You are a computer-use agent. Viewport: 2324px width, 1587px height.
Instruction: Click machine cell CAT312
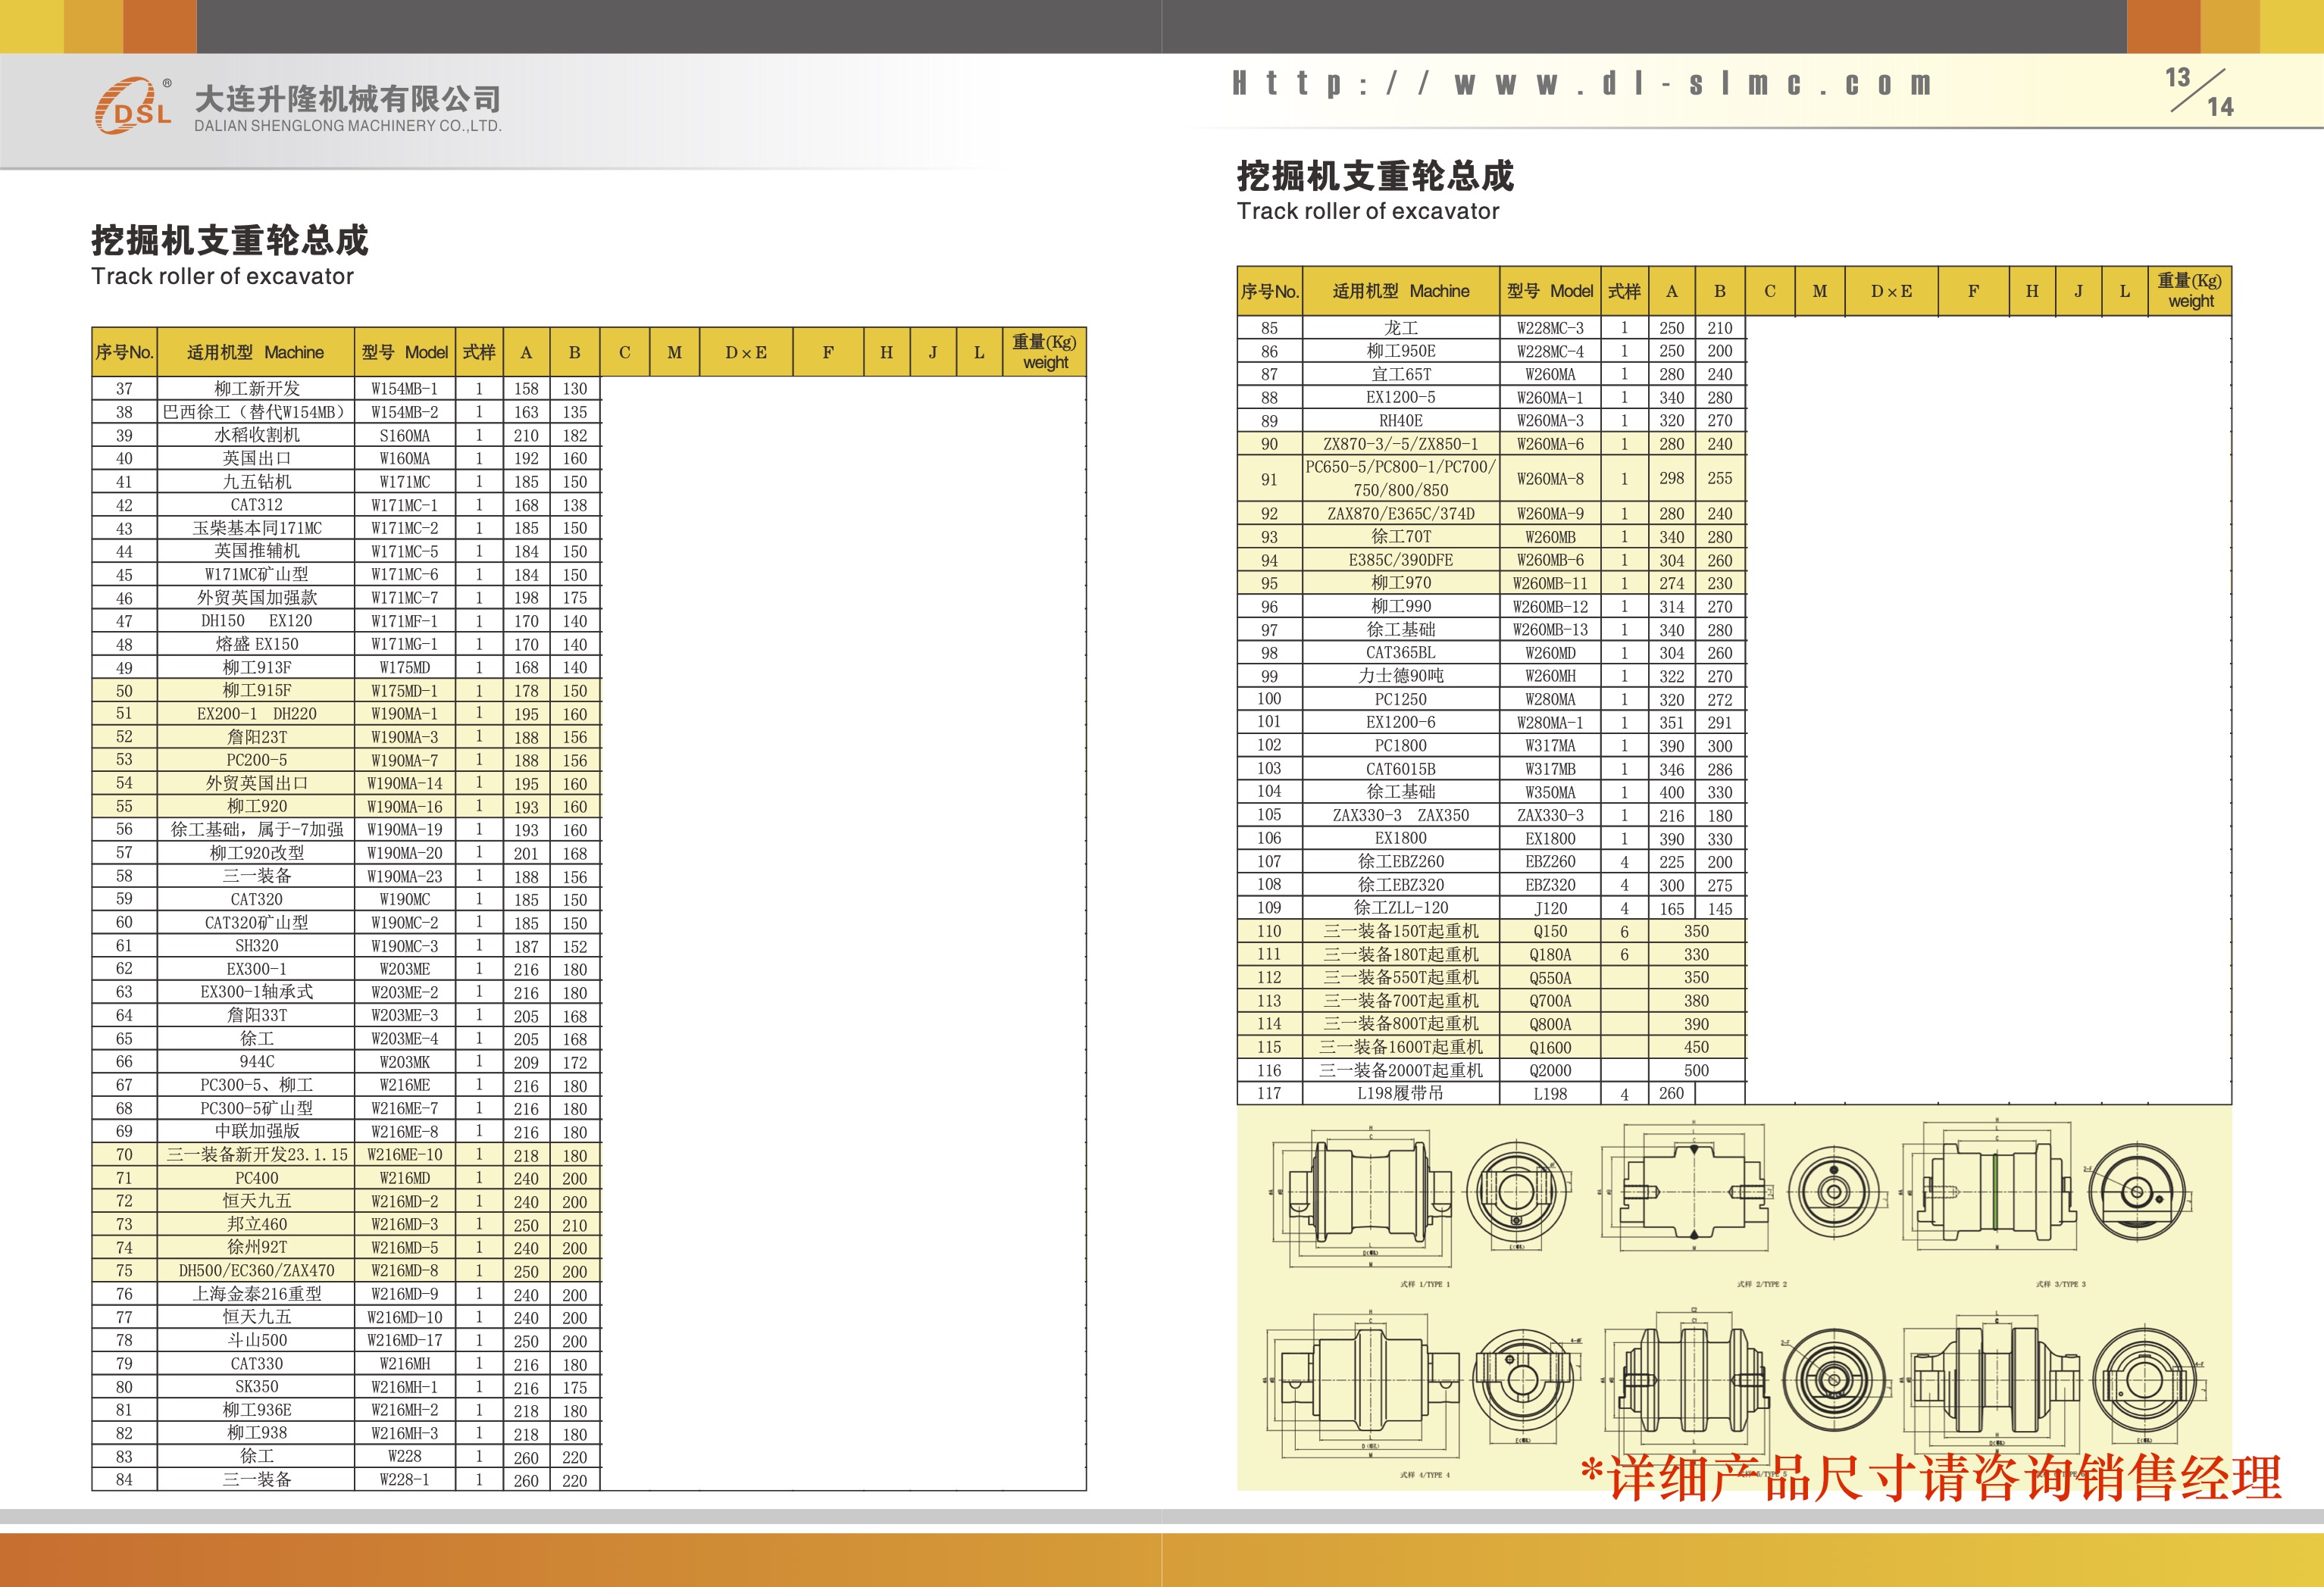(256, 504)
